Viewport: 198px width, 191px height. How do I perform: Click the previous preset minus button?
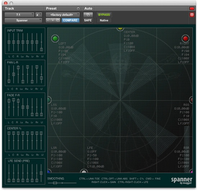click(48, 20)
